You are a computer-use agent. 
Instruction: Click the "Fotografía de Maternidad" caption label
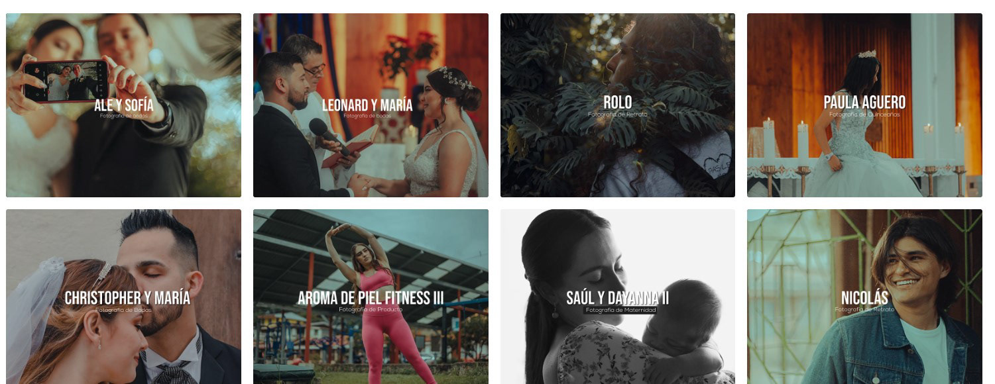click(620, 310)
